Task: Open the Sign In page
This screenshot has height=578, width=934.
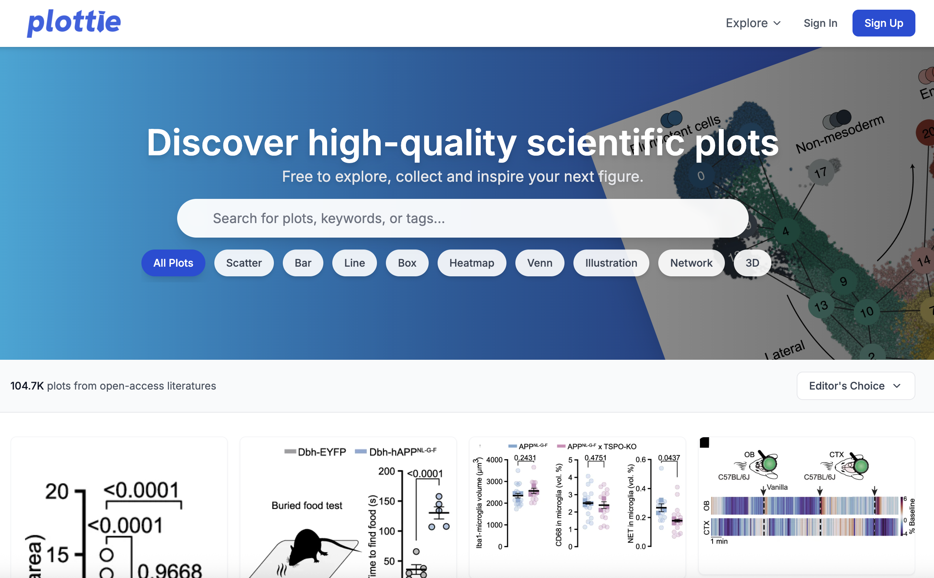Action: (x=820, y=23)
